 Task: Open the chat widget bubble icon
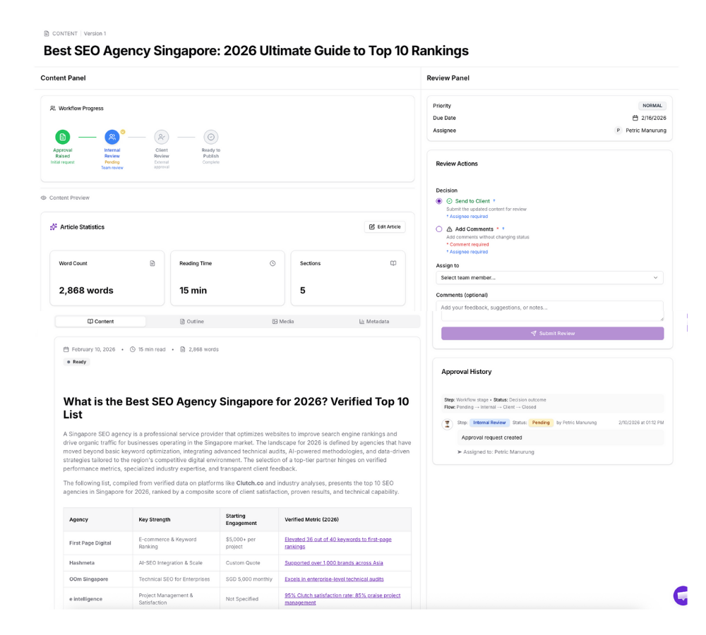(681, 595)
